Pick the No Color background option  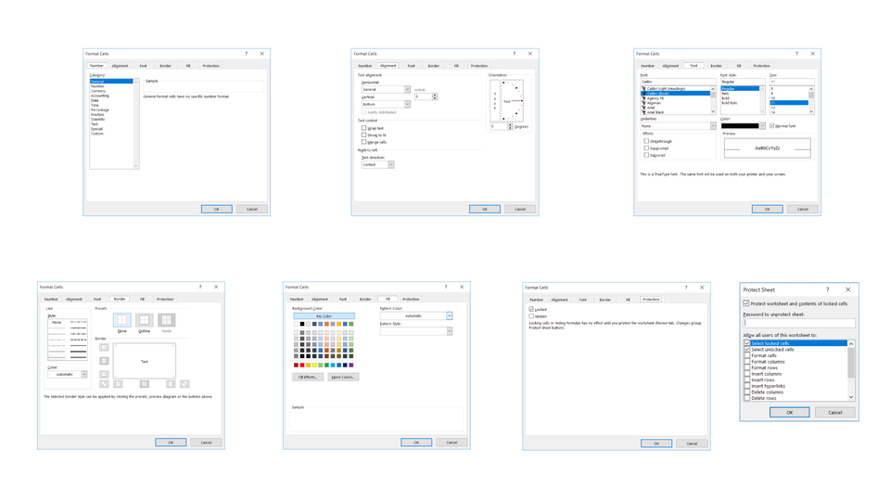pos(324,316)
